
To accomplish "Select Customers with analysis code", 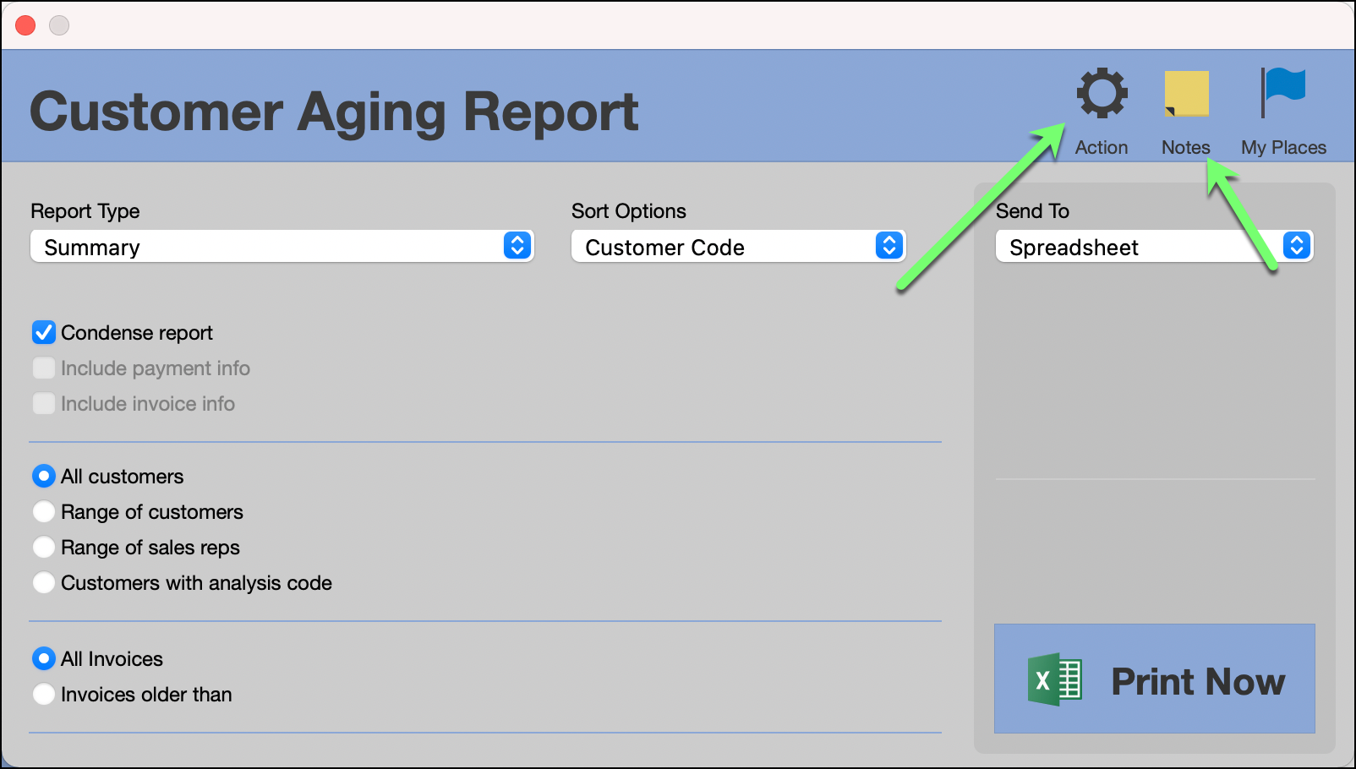I will (43, 582).
